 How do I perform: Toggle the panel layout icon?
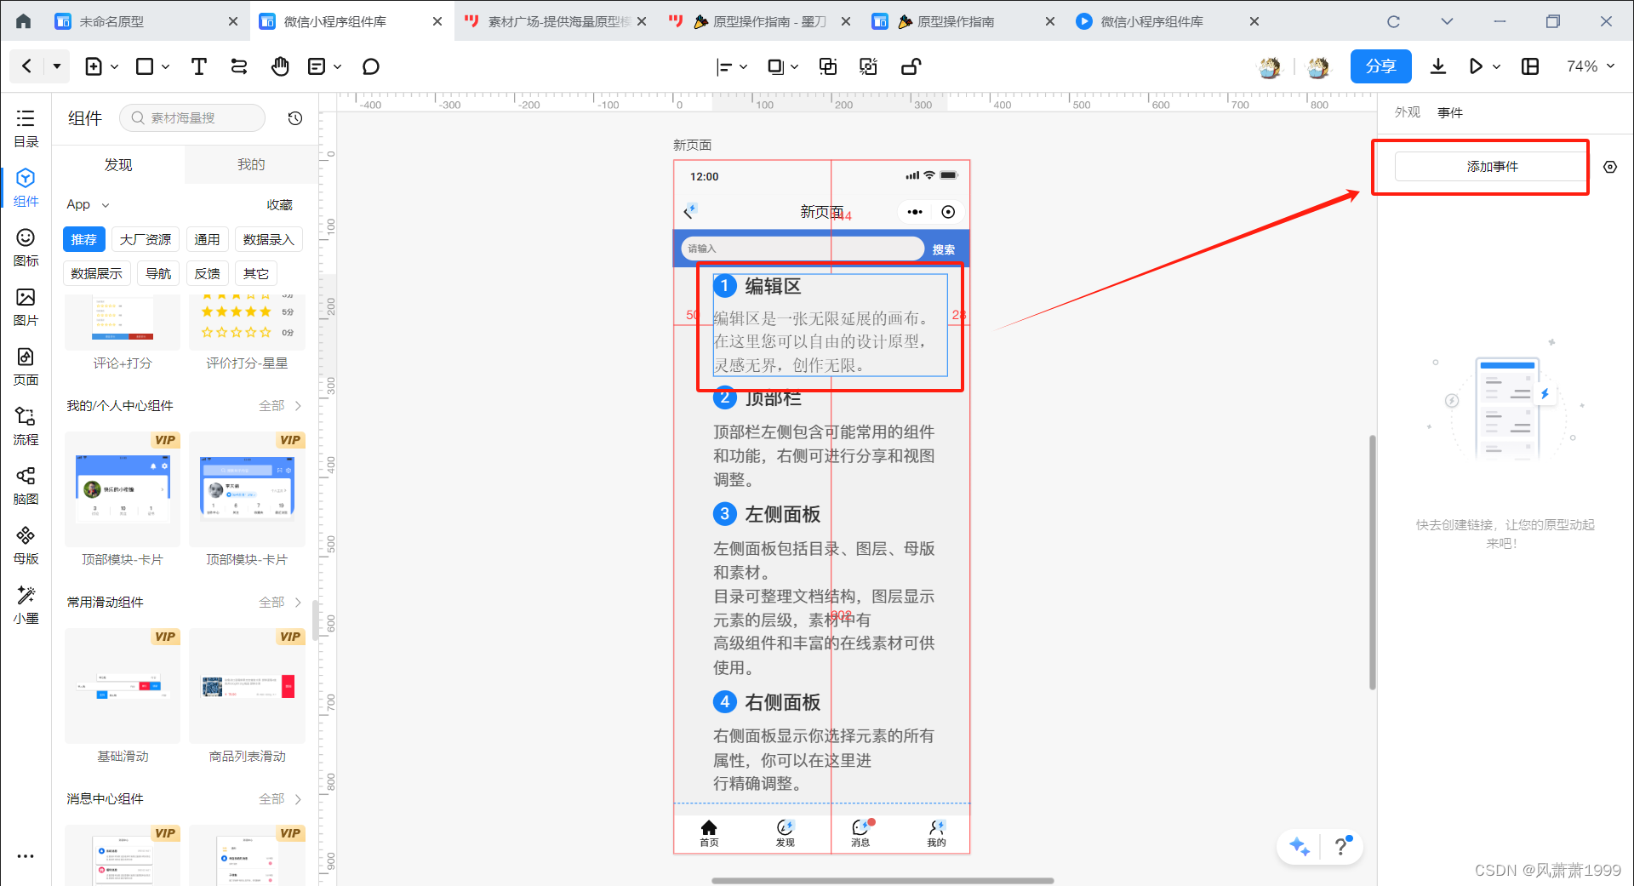click(1530, 66)
